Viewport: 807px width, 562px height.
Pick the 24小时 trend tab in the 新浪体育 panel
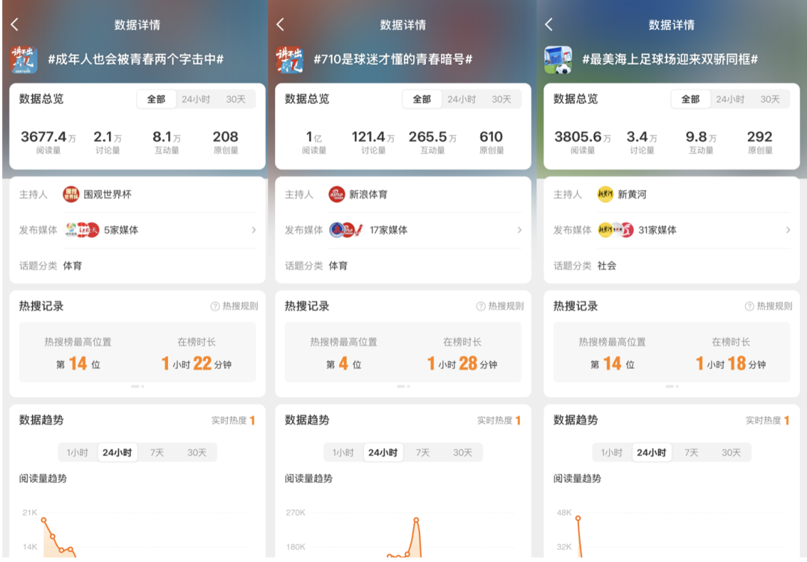pyautogui.click(x=383, y=452)
